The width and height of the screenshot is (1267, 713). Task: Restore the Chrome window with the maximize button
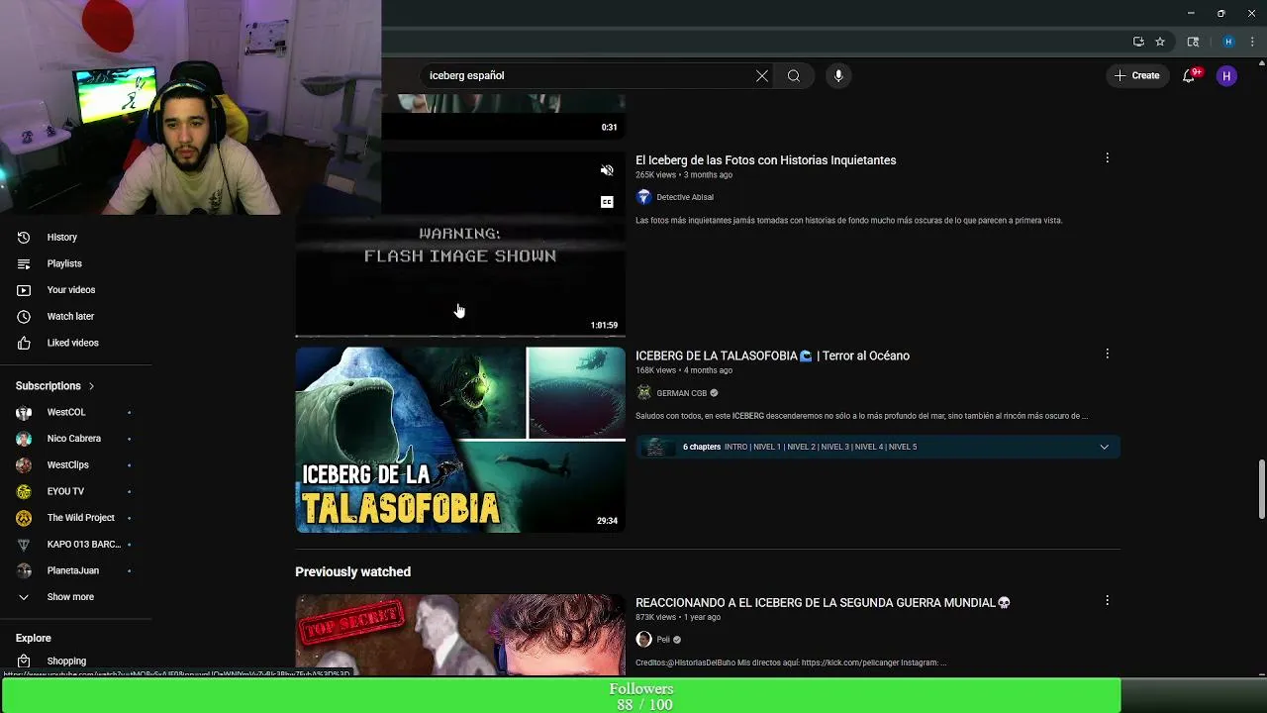coord(1220,13)
